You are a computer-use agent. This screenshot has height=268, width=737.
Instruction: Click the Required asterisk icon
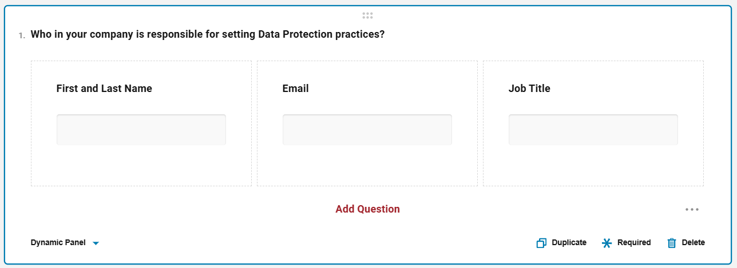coord(607,243)
